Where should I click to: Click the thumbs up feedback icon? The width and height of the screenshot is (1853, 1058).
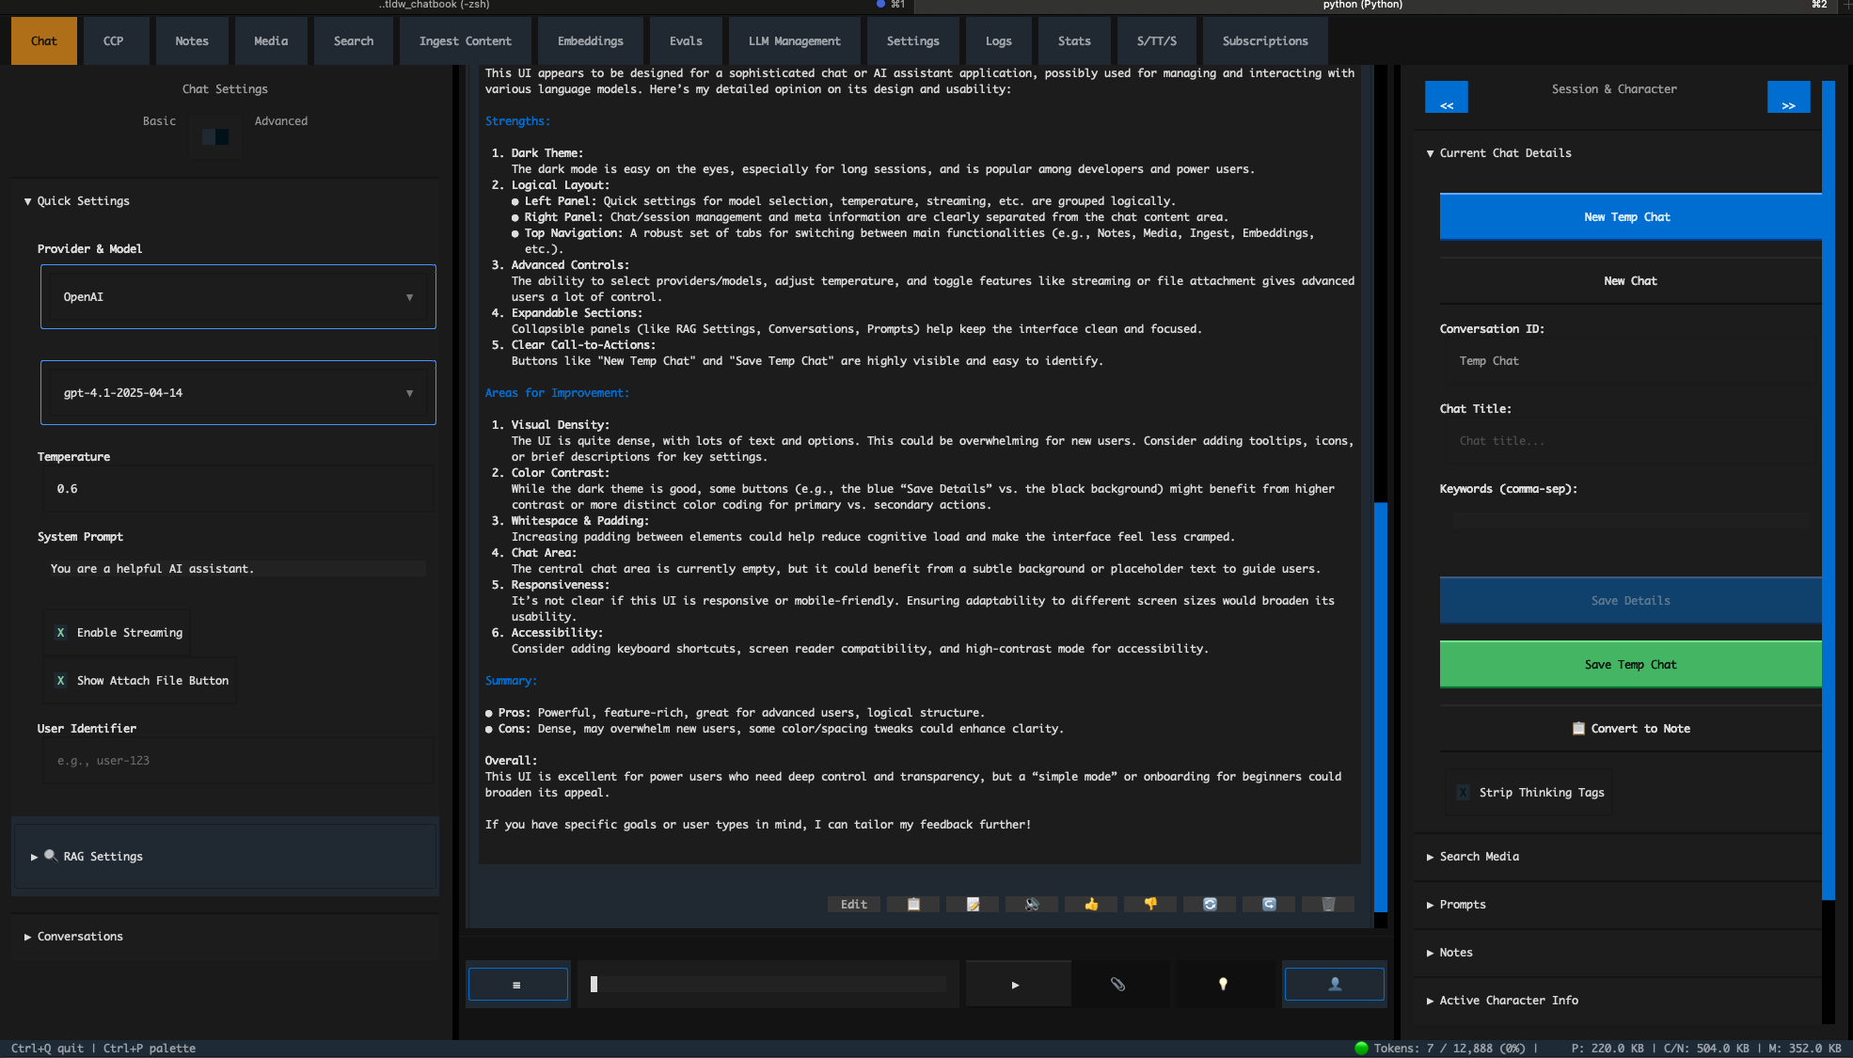1091,904
